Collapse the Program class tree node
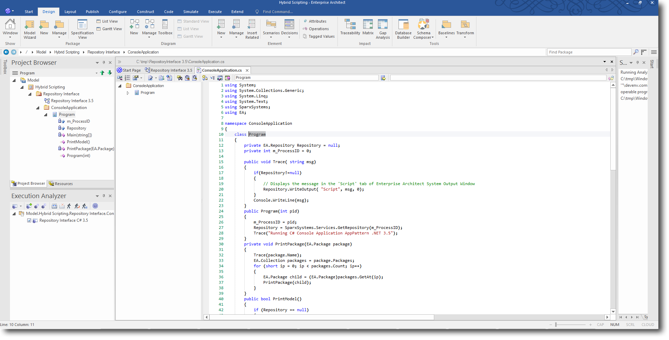The height and width of the screenshot is (340, 669). 46,114
